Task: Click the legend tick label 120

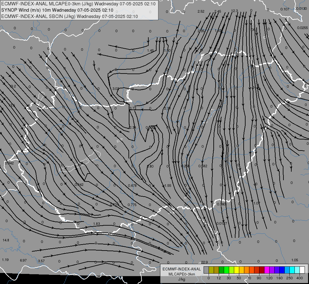Action: click(269, 278)
